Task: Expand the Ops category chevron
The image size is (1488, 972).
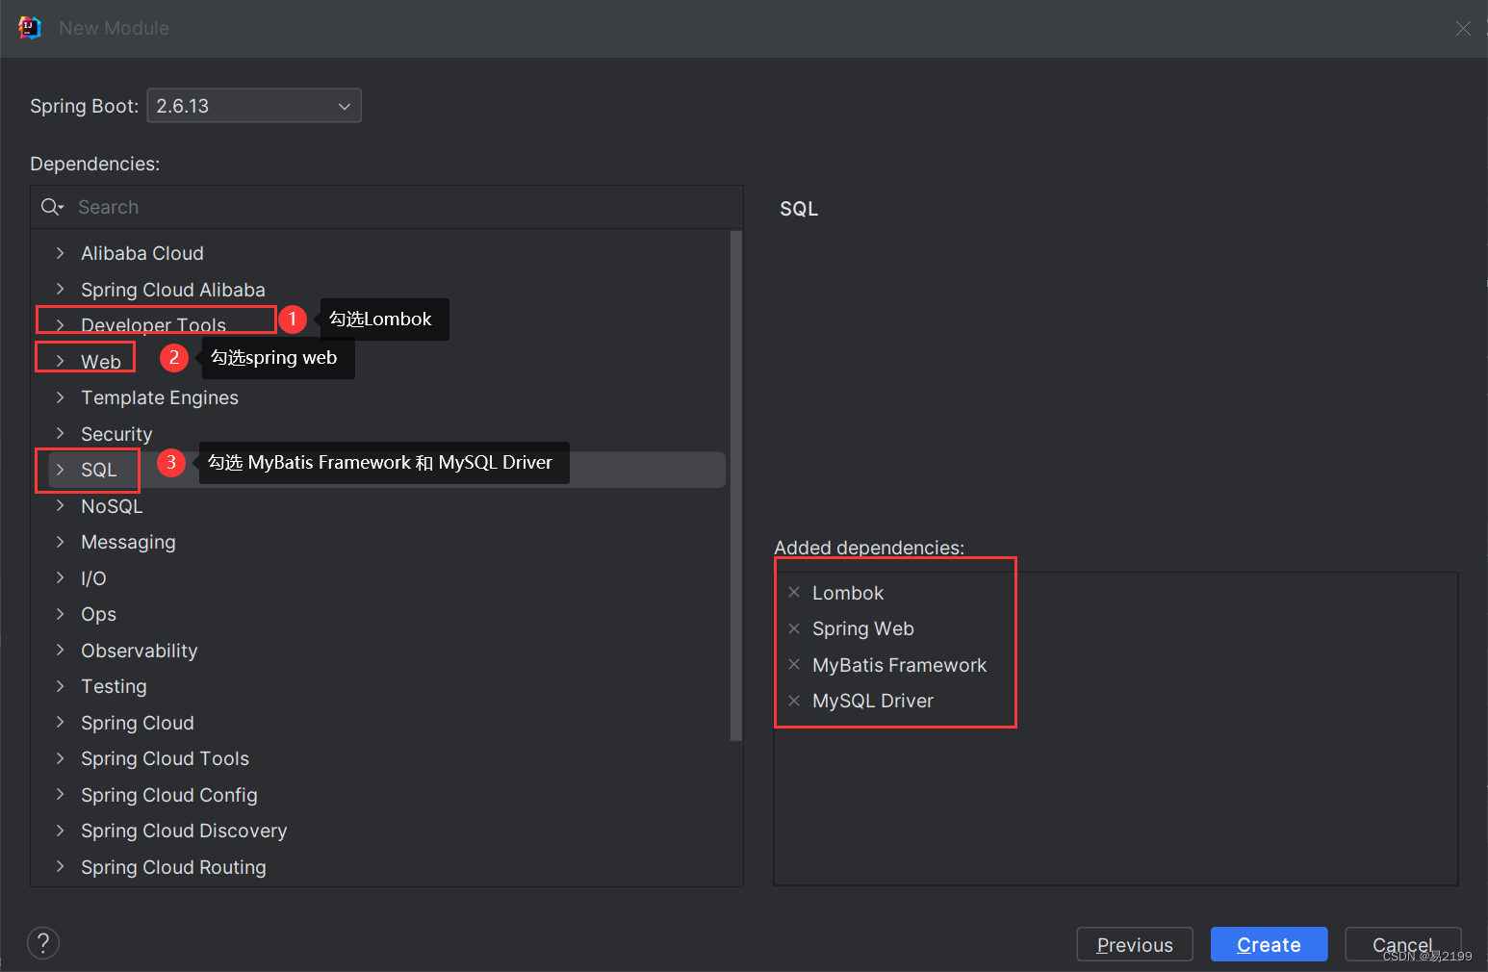Action: point(60,614)
